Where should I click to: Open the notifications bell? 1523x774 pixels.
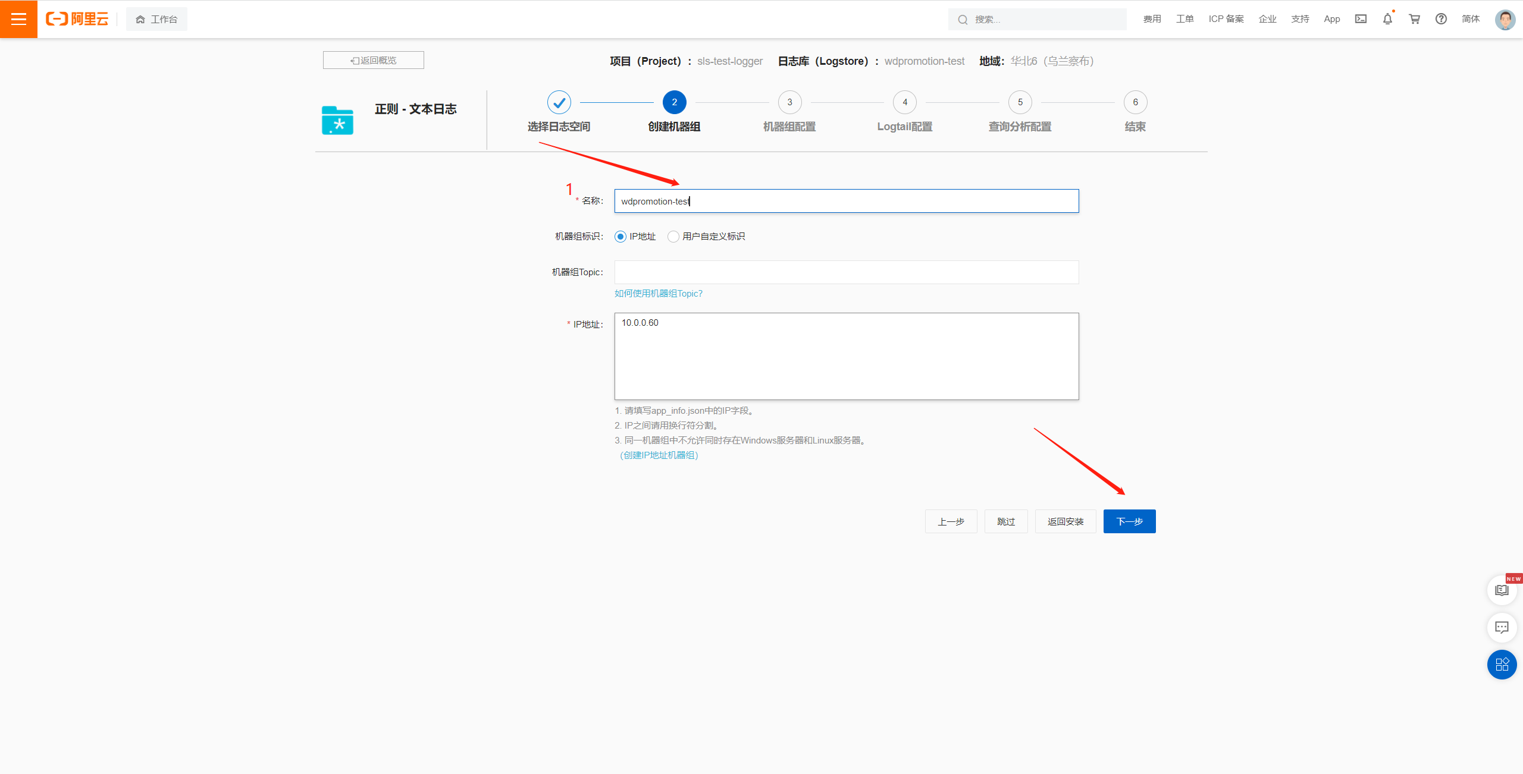tap(1387, 19)
